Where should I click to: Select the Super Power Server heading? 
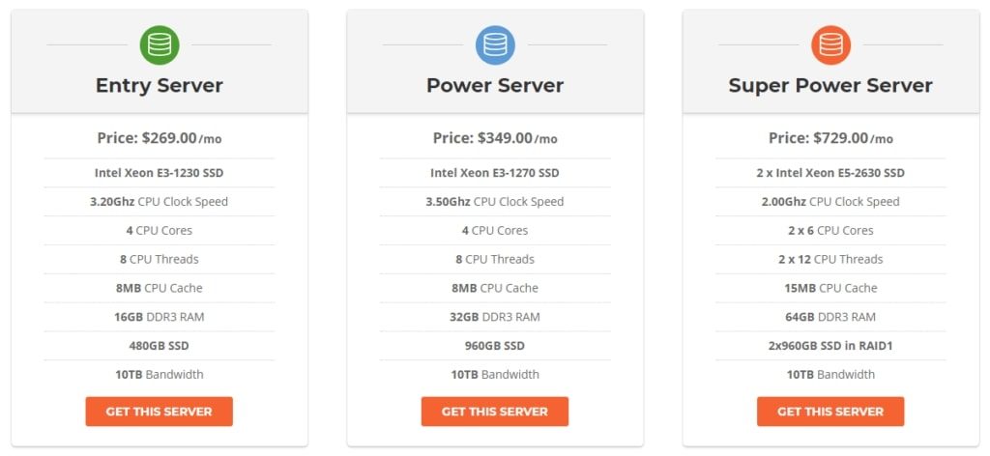click(830, 85)
